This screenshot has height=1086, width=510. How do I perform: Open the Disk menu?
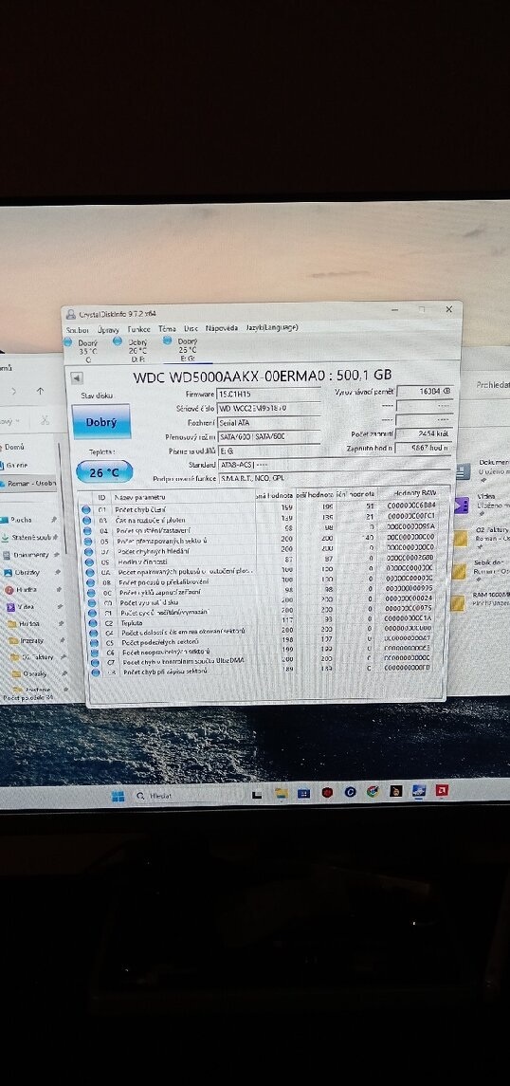[191, 328]
